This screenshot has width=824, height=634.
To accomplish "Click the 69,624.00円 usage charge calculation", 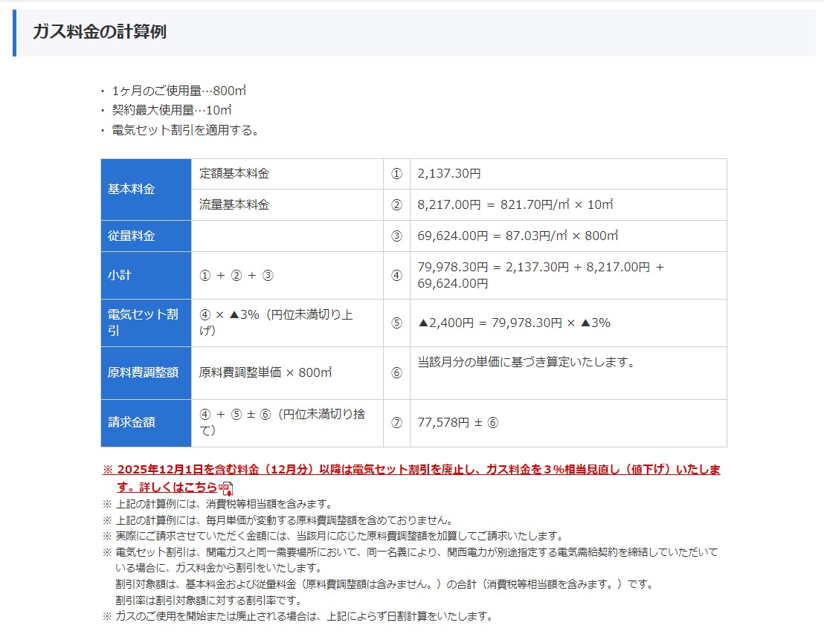I will [518, 236].
